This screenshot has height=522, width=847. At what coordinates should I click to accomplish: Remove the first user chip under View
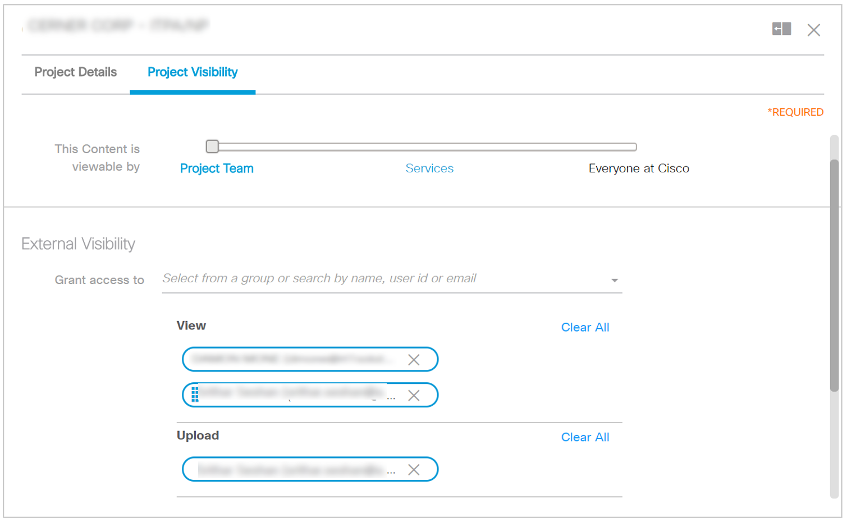click(414, 360)
